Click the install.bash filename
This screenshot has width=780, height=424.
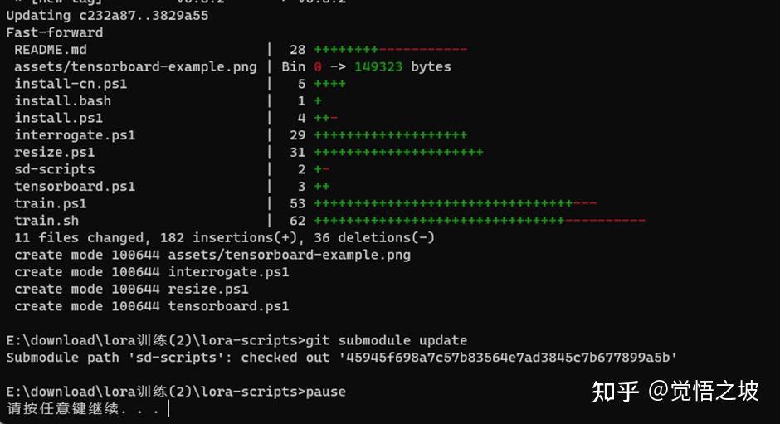coord(62,101)
